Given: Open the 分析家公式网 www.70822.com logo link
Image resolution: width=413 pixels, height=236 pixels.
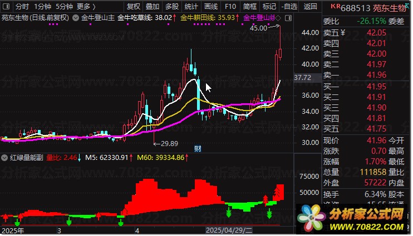Looking at the screenshot, I should coord(352,219).
